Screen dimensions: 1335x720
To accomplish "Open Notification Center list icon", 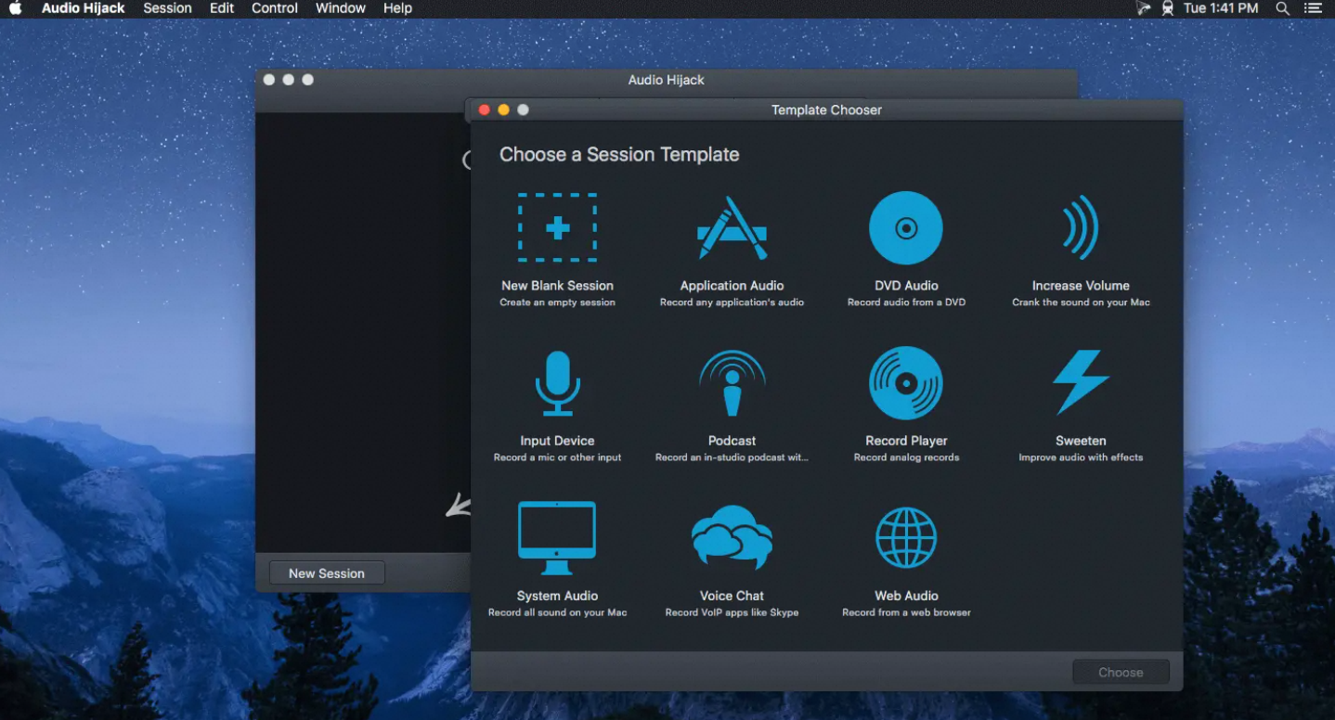I will click(x=1313, y=8).
